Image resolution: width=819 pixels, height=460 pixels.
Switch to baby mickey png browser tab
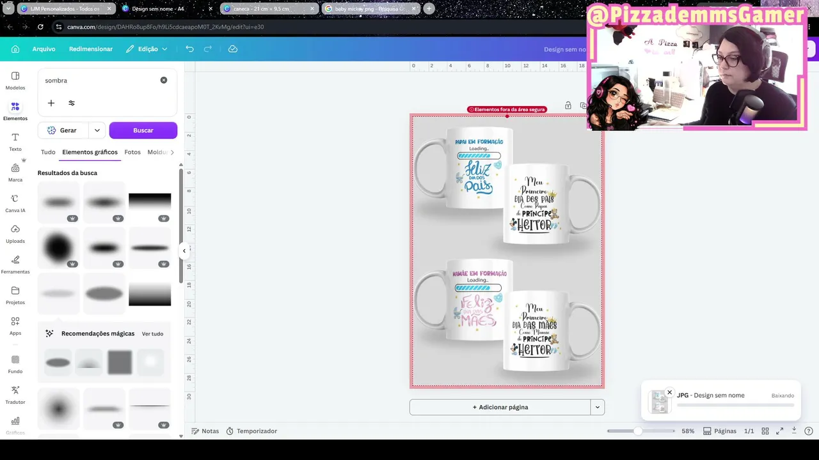click(370, 9)
